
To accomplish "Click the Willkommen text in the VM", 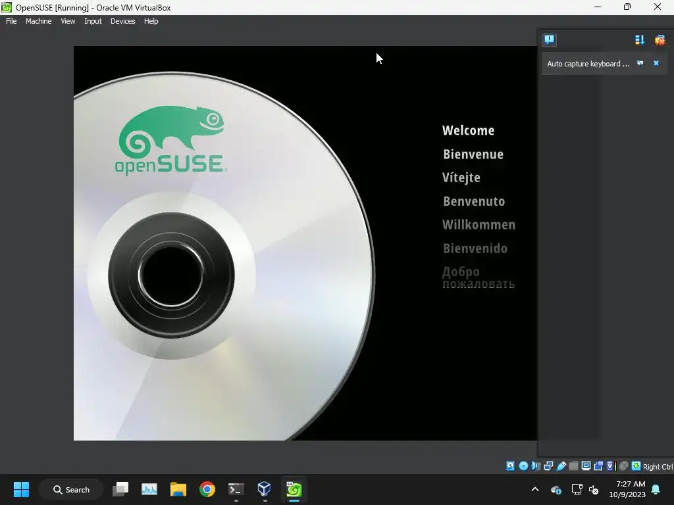I will [479, 225].
